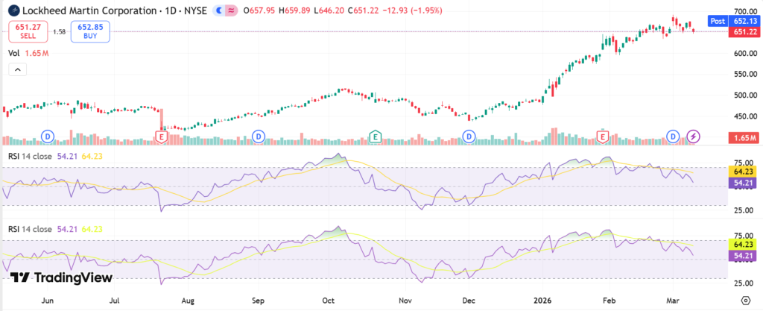Open chart settings gear at bottom right
Viewport: 763px width, 311px height.
click(x=746, y=299)
